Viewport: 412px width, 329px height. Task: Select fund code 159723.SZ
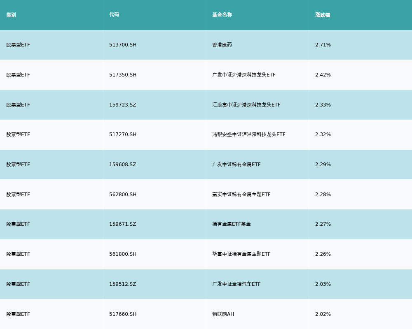(123, 105)
